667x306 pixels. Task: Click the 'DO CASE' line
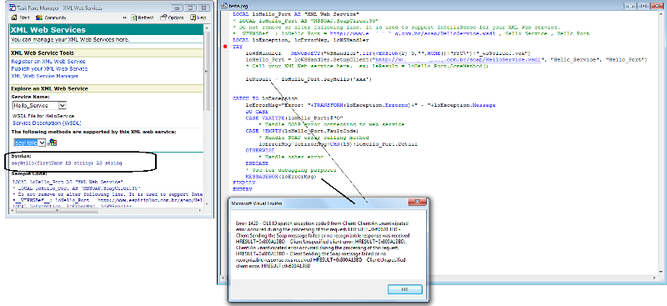coord(257,112)
